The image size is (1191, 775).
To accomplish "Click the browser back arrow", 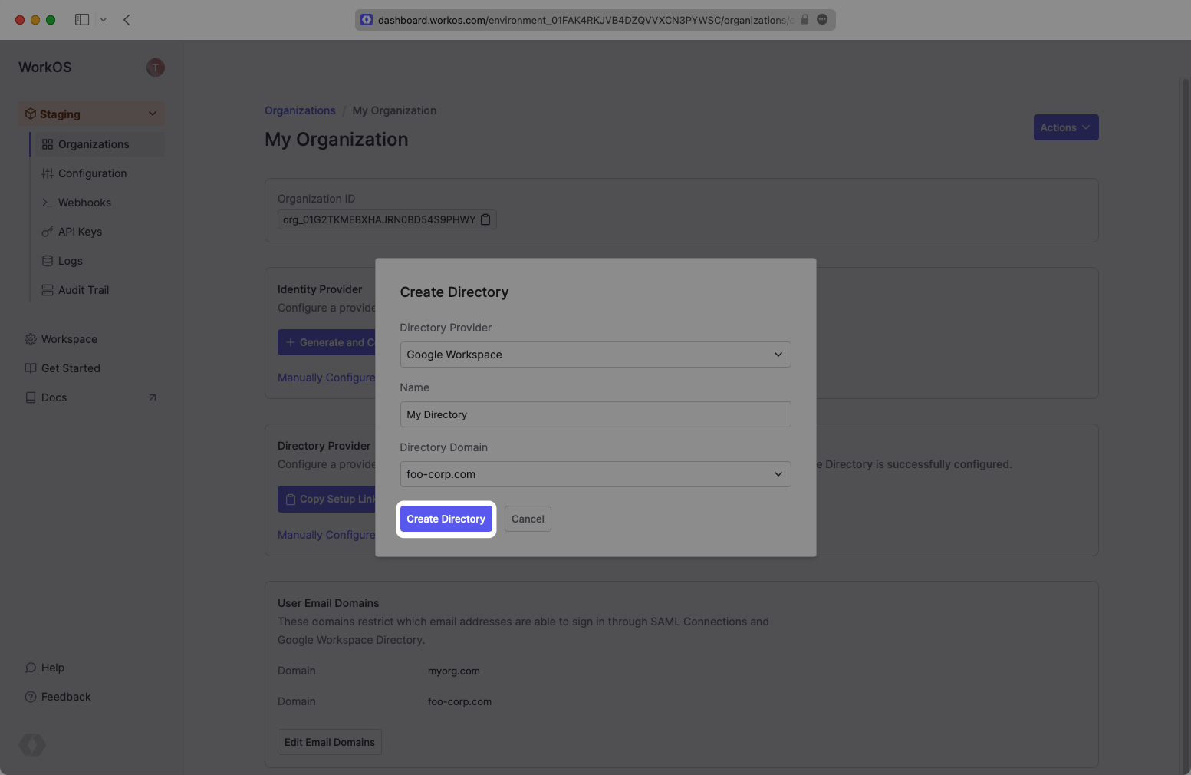I will (x=127, y=20).
